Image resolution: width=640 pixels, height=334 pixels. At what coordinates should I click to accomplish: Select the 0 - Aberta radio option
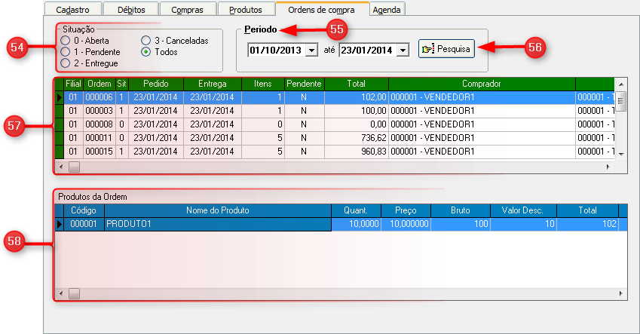85,41
